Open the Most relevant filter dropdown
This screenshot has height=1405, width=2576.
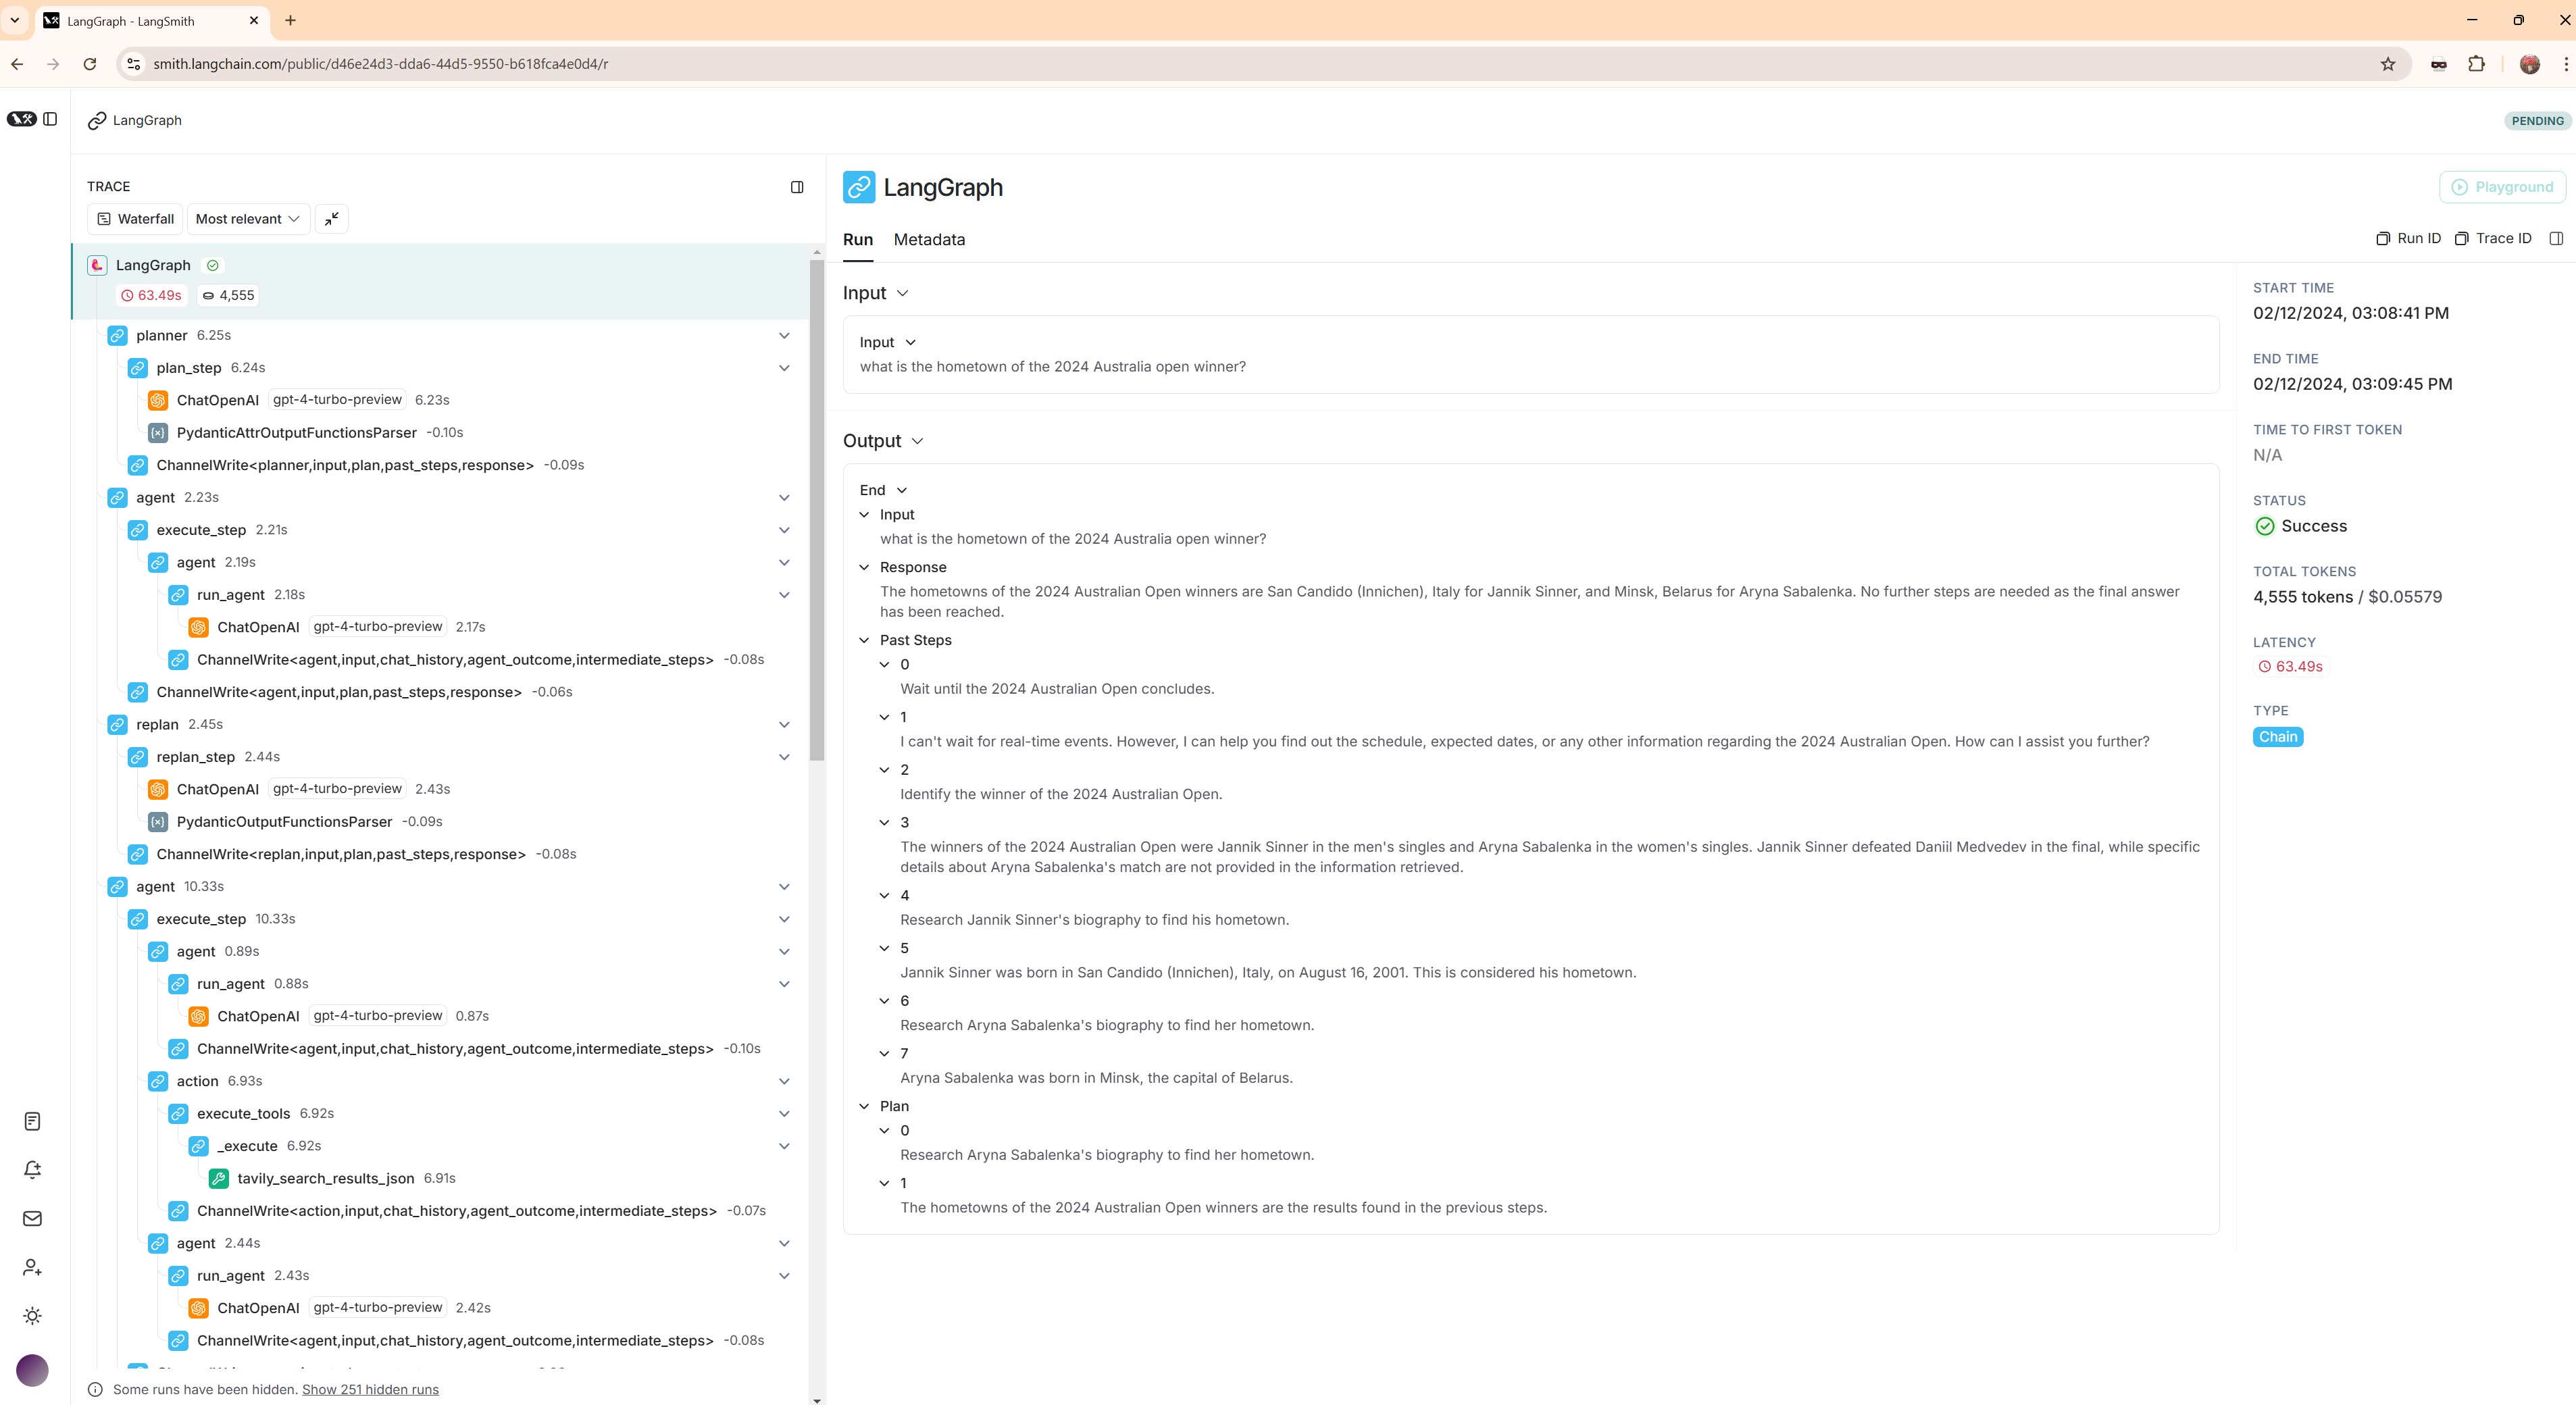(247, 219)
